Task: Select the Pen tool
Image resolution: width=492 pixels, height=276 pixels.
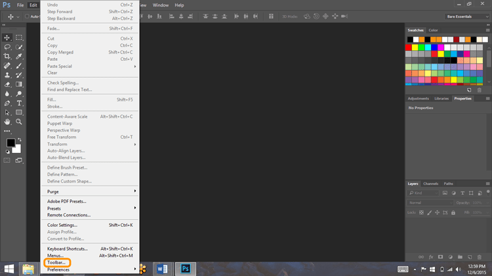Action: [7, 103]
